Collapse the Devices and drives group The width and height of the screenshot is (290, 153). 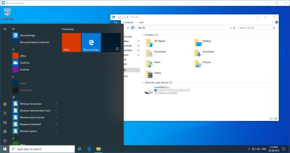click(x=143, y=83)
